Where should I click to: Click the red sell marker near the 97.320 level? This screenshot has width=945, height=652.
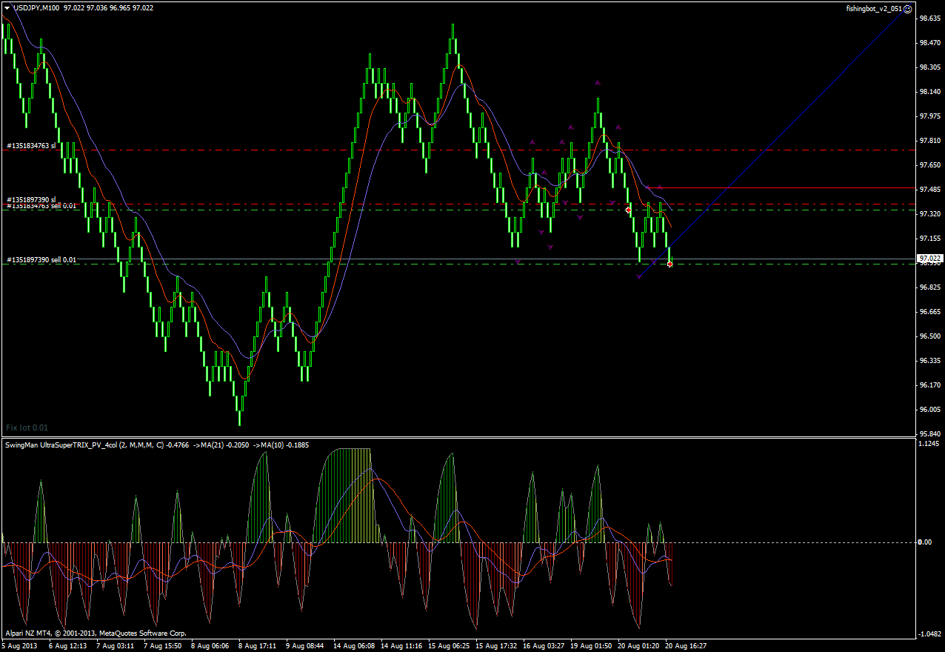(x=628, y=210)
